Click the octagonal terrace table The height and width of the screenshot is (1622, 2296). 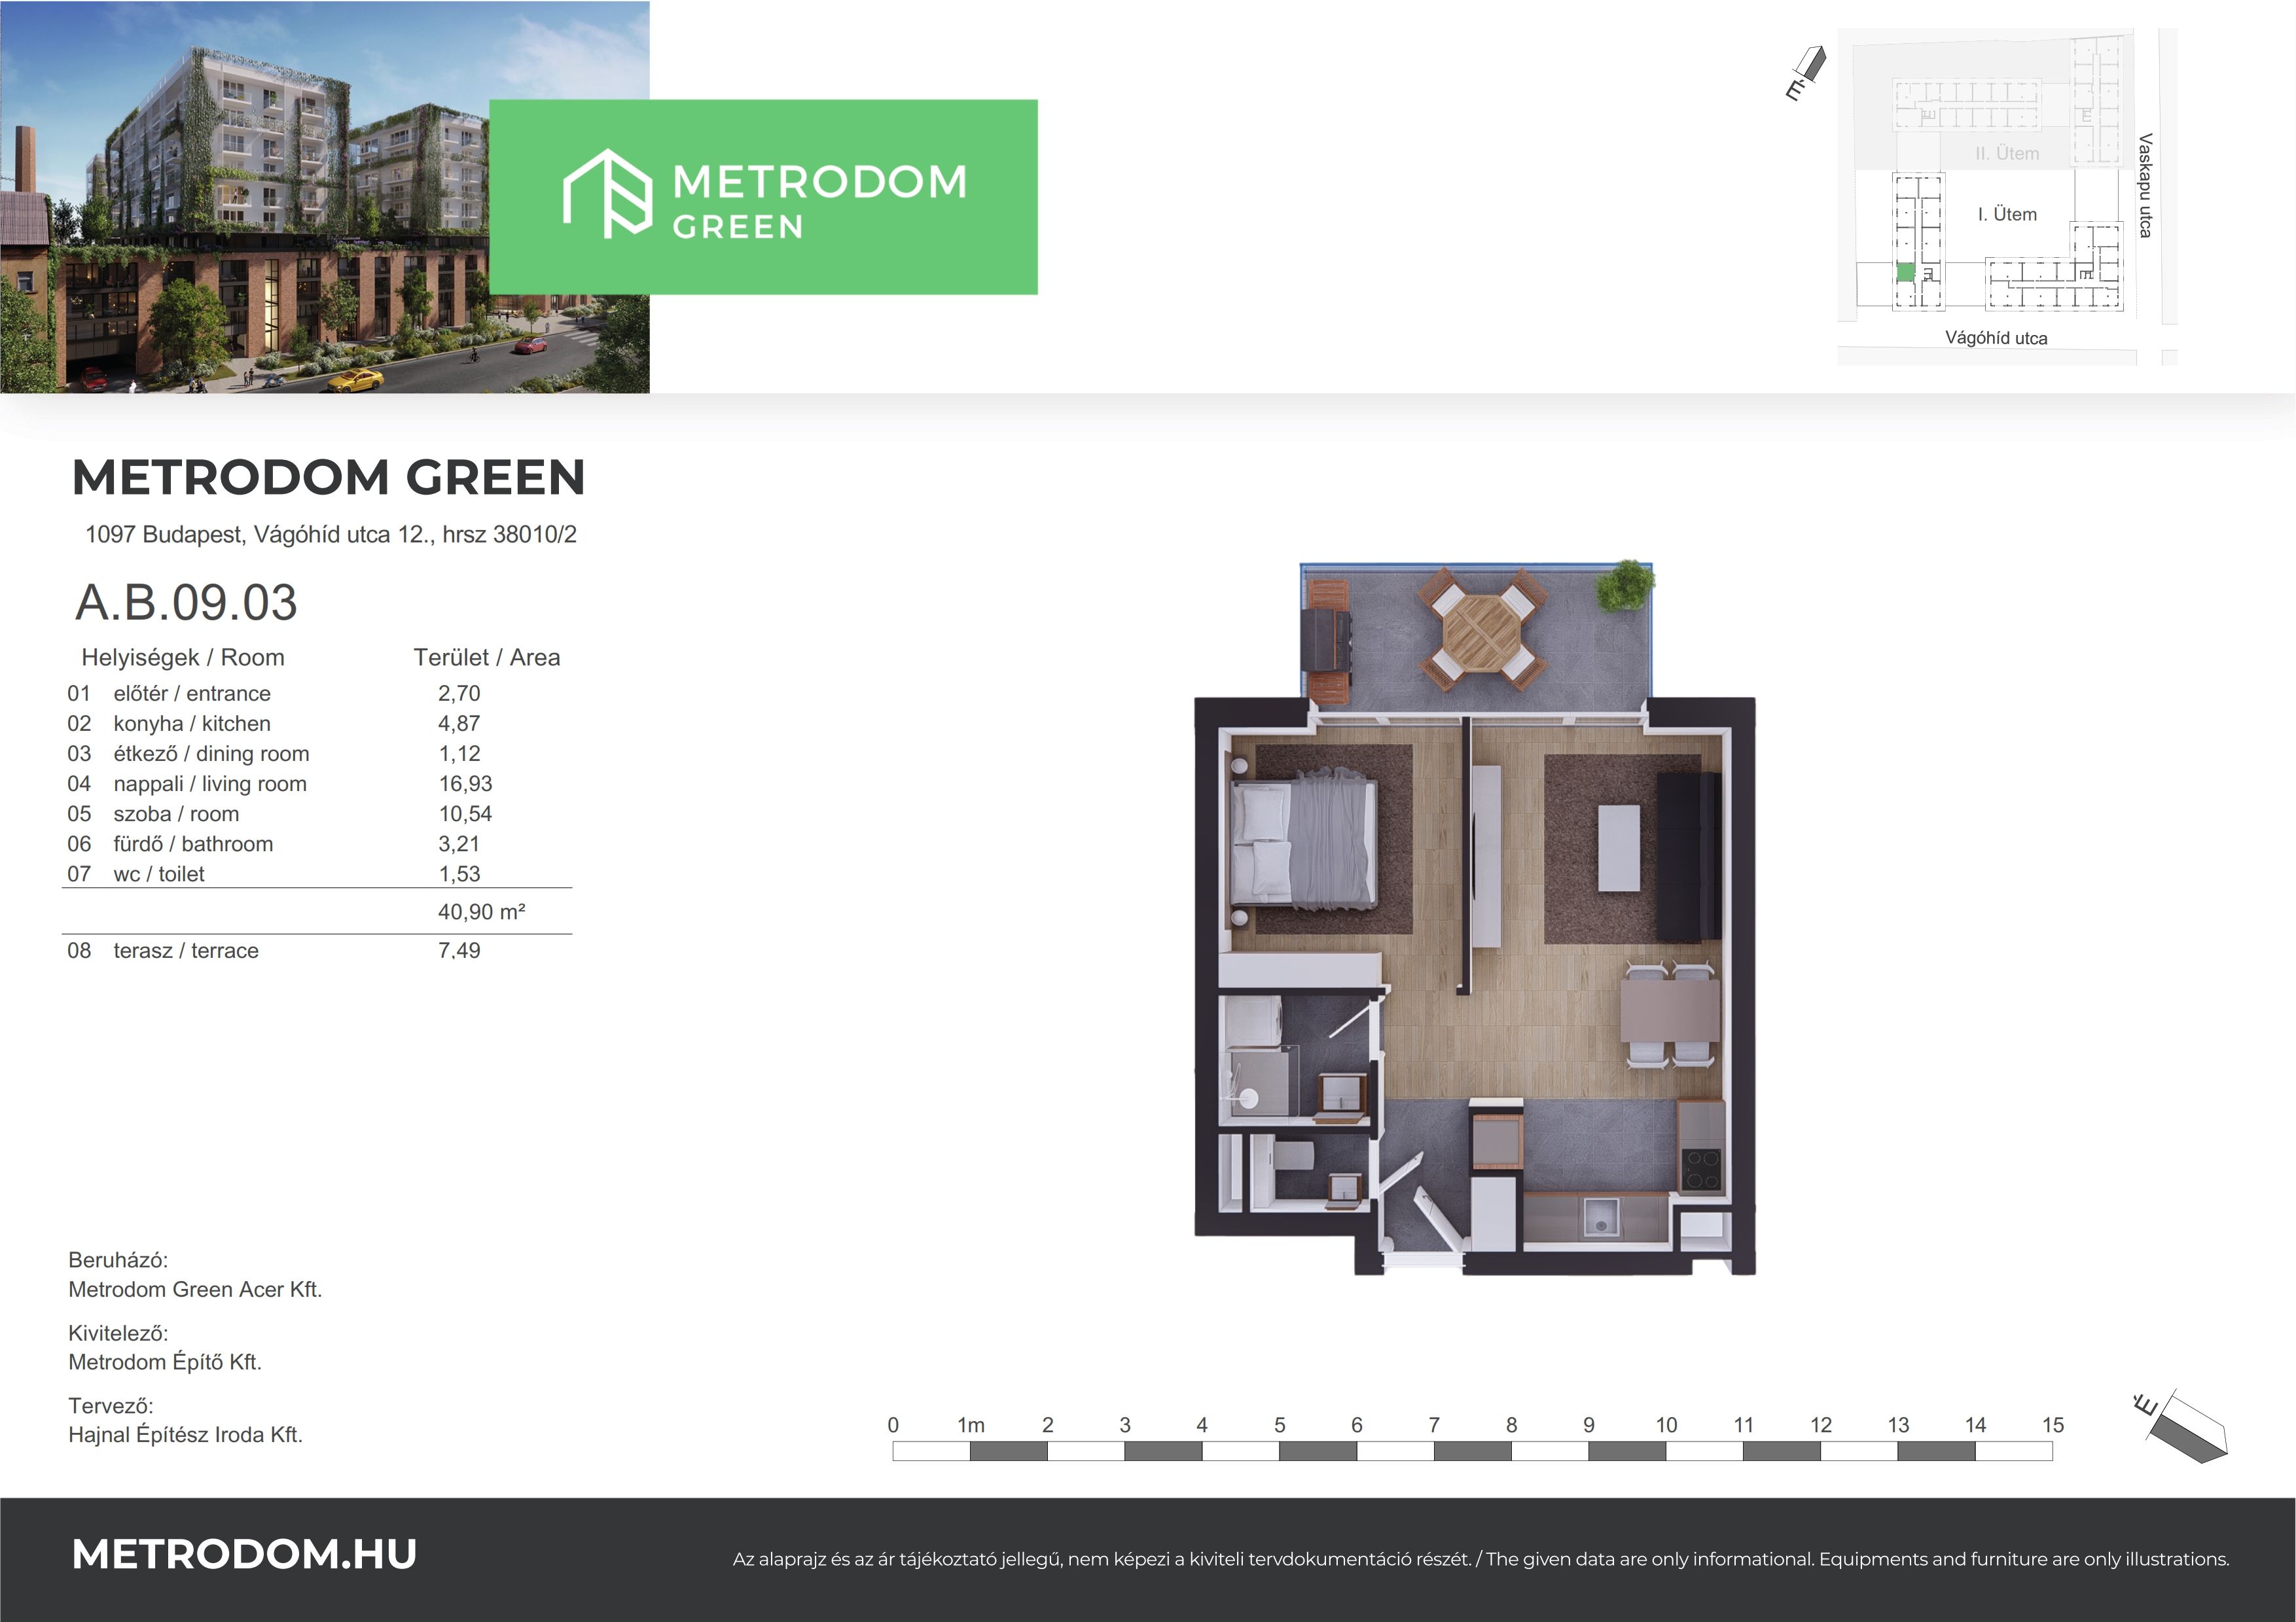click(1482, 633)
